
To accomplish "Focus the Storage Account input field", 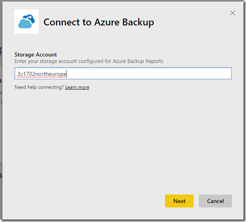I will tap(123, 73).
